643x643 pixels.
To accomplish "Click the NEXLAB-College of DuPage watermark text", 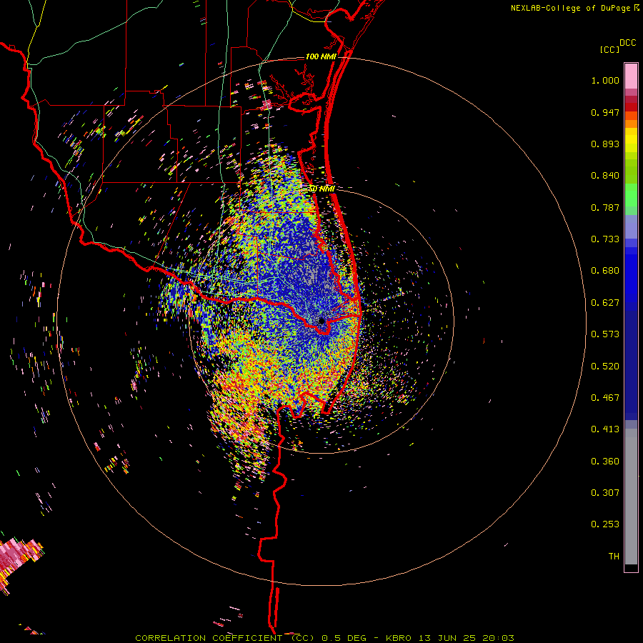I will click(x=570, y=8).
